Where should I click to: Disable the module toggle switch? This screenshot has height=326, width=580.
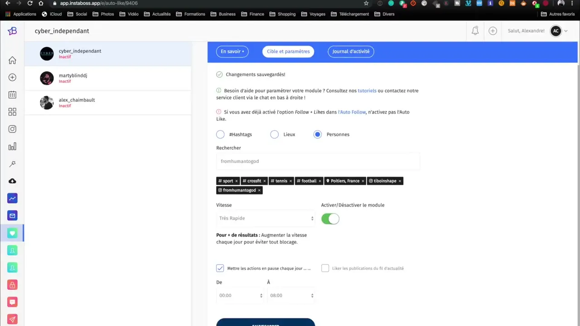pos(330,219)
